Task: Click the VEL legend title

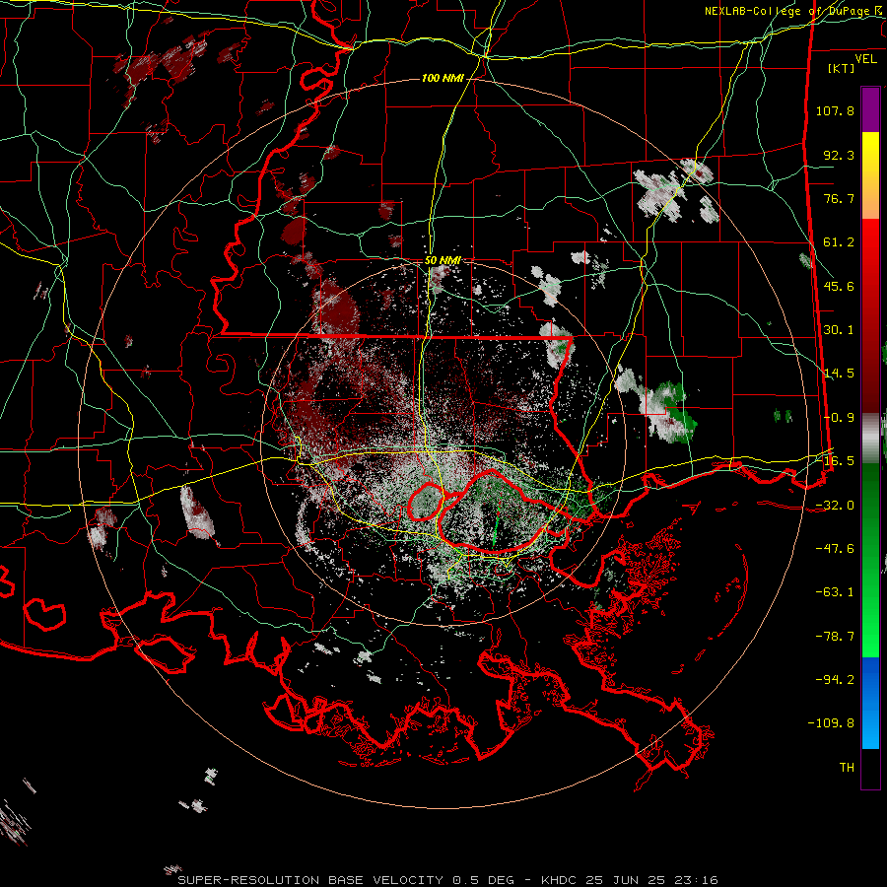Action: 866,59
